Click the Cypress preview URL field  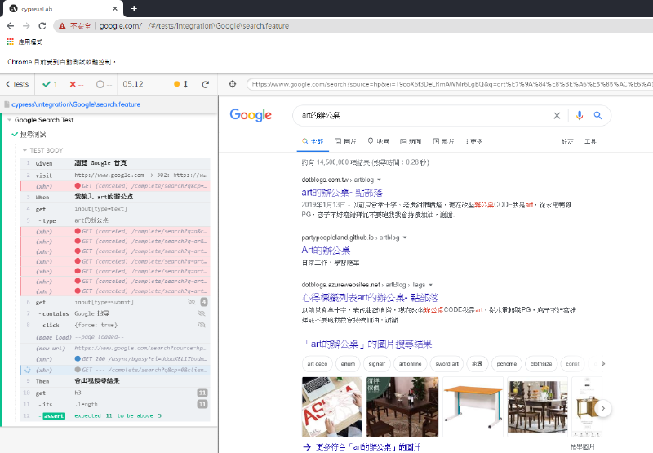pyautogui.click(x=449, y=84)
